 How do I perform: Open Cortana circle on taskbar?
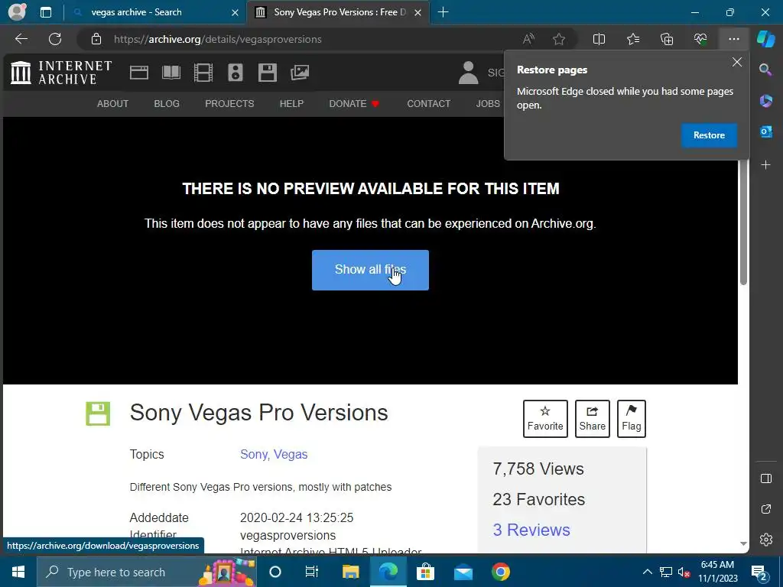[275, 572]
